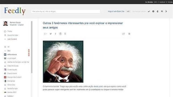Image resolution: width=173 pixels, height=97 pixels.
Task: Share the article on Twitter
Action: point(51,34)
